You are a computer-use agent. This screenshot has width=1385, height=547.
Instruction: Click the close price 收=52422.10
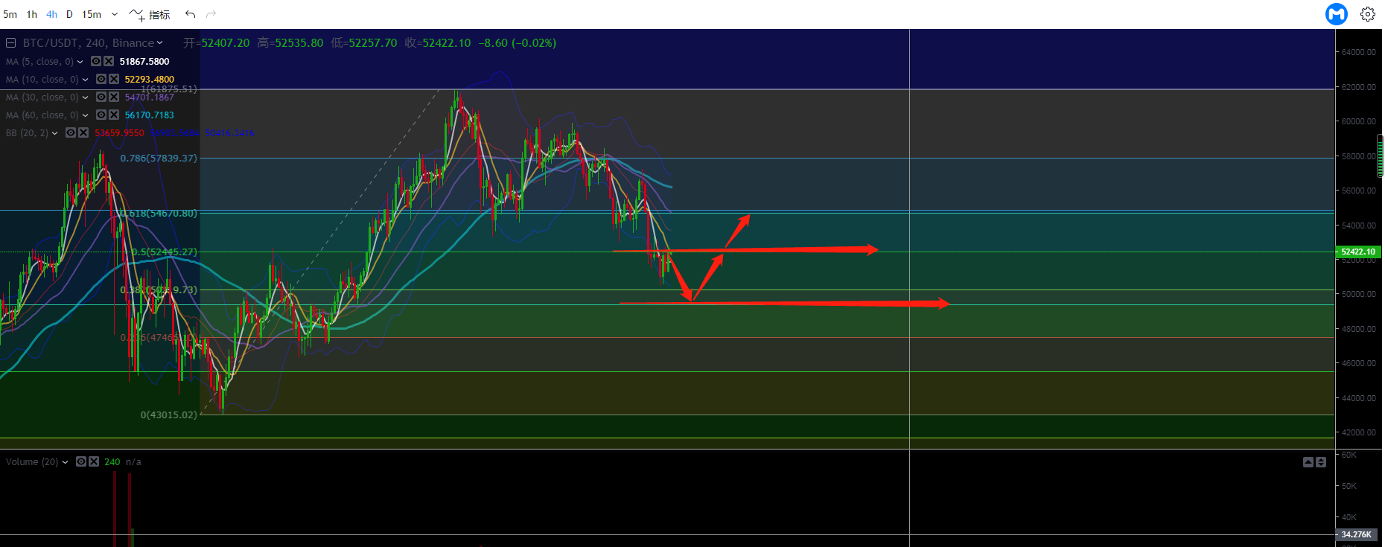click(438, 43)
